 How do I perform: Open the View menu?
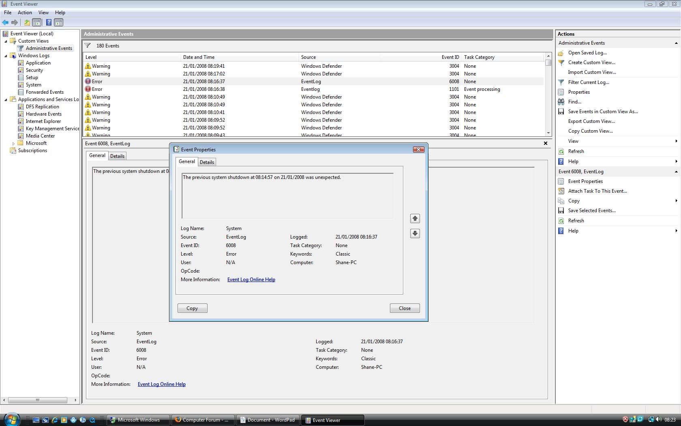click(x=43, y=13)
